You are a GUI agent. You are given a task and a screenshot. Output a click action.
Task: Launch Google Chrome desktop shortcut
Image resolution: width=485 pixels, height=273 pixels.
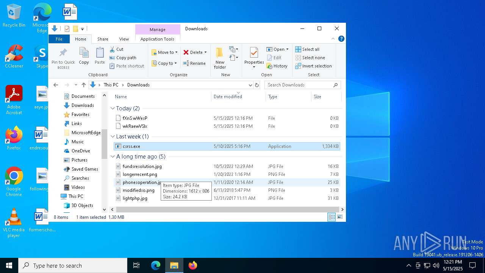coord(14,182)
